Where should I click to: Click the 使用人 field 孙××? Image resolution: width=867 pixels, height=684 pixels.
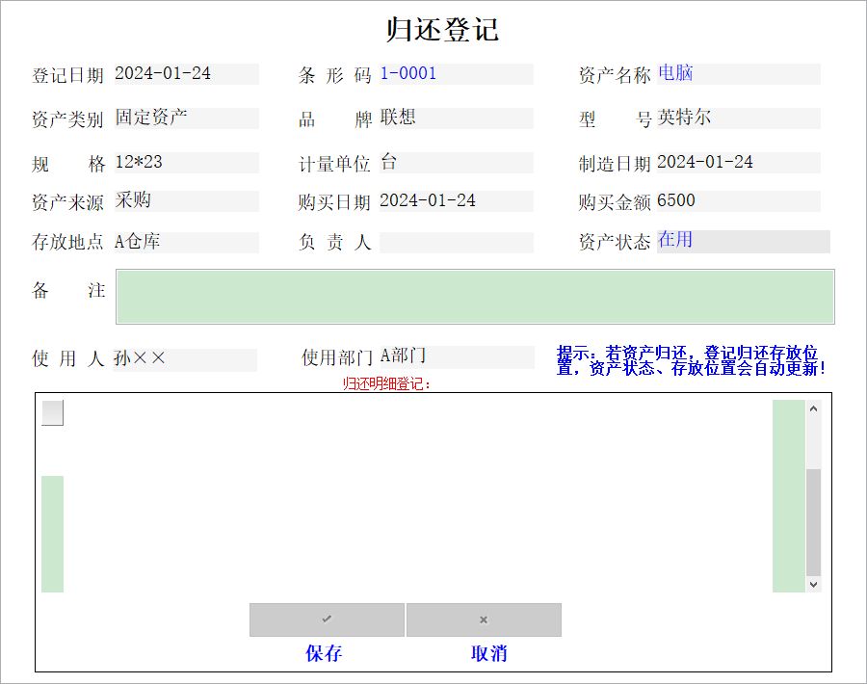(x=185, y=359)
